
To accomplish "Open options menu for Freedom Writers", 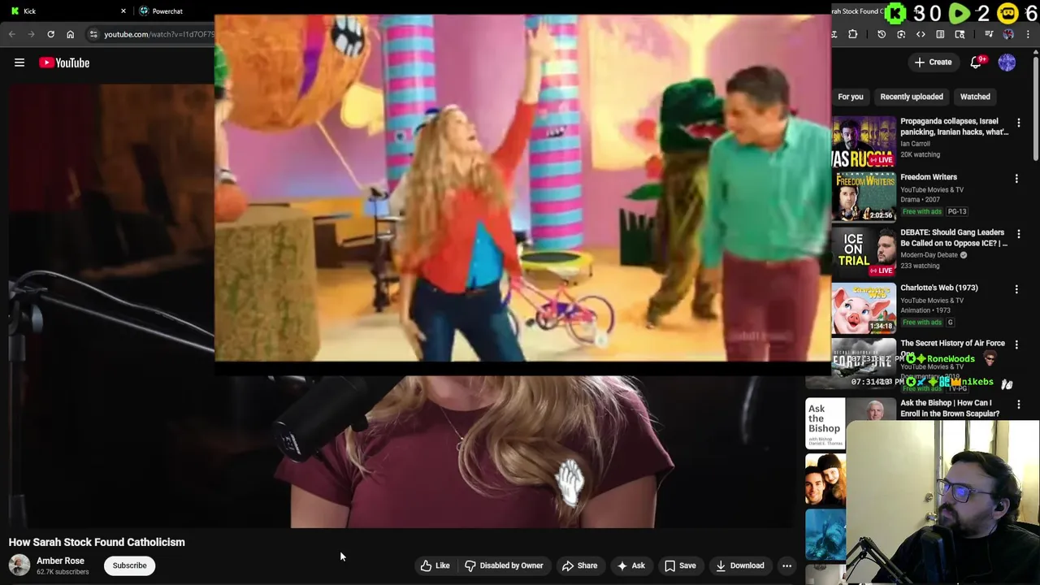I will tap(1016, 178).
